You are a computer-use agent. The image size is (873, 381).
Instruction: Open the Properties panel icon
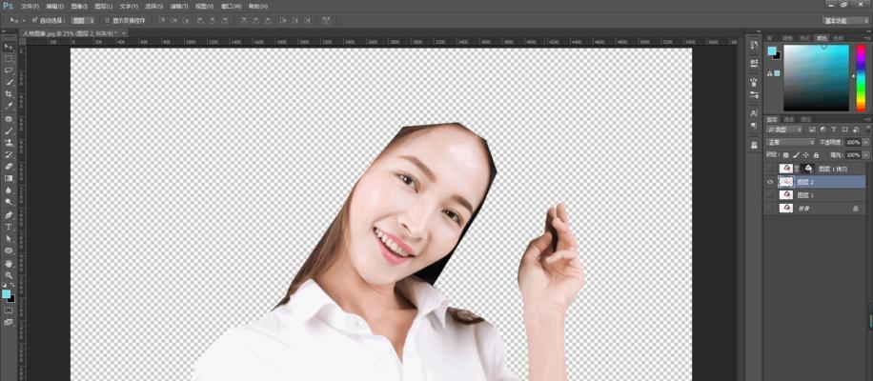754,62
